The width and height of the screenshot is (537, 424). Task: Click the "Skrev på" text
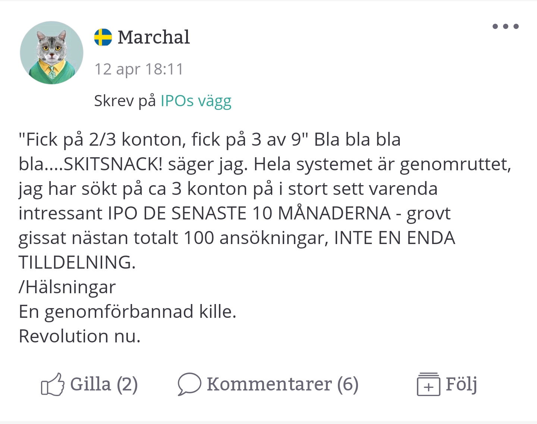point(125,101)
